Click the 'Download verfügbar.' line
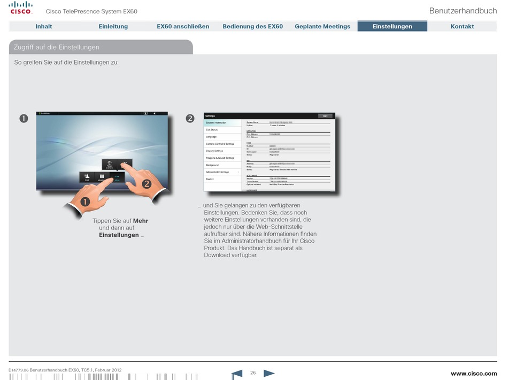The image size is (508, 380). tap(230, 255)
